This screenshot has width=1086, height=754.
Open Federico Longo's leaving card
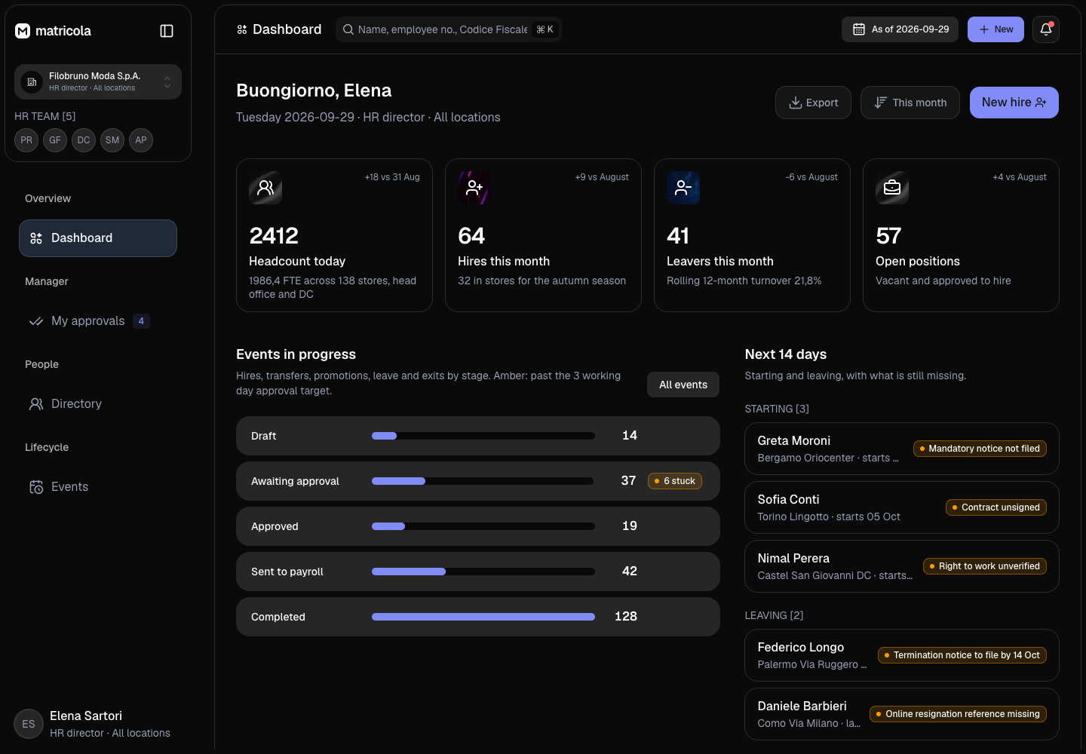coord(902,655)
